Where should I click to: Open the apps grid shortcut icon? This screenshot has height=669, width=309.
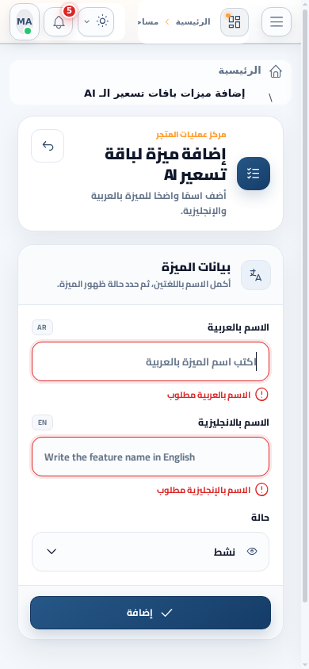pos(235,21)
